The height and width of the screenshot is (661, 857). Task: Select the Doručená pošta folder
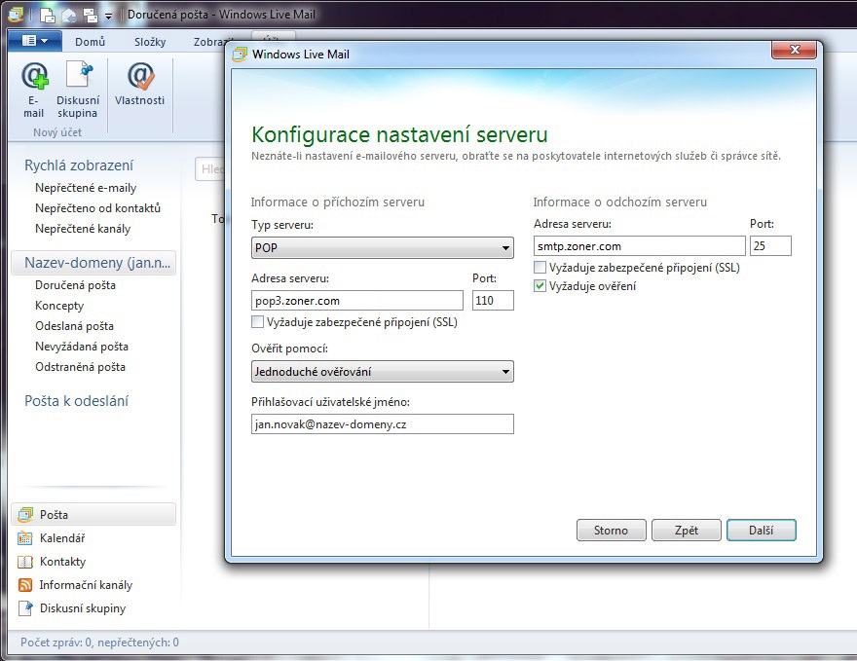click(75, 285)
